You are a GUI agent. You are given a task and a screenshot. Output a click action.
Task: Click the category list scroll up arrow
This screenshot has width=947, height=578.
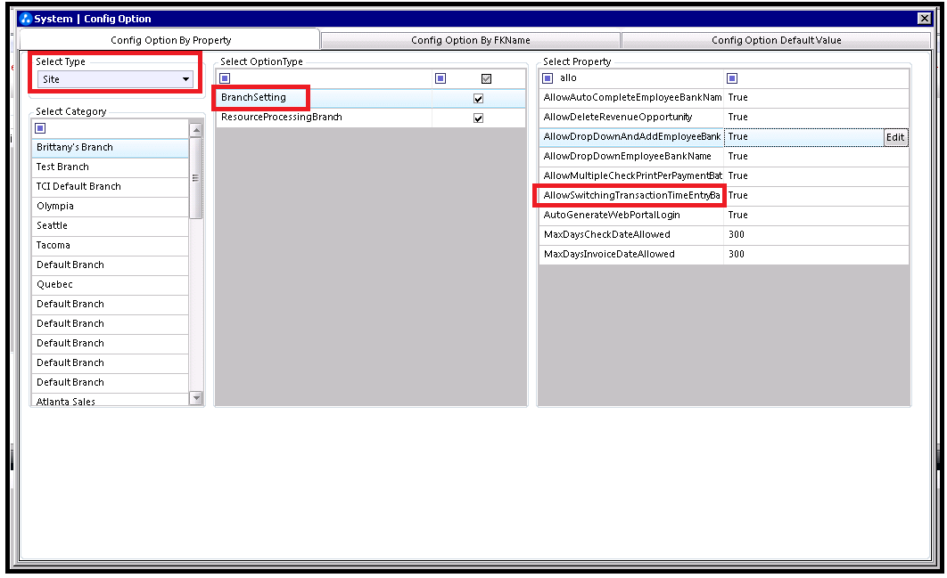(x=195, y=130)
